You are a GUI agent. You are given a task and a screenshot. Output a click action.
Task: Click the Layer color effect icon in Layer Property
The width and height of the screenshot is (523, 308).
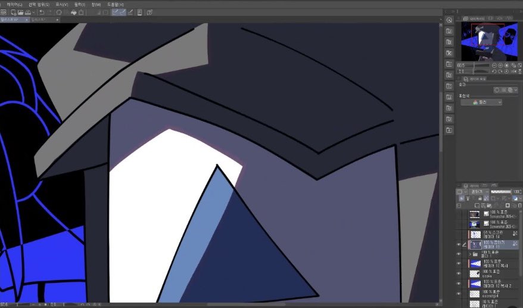pyautogui.click(x=510, y=90)
